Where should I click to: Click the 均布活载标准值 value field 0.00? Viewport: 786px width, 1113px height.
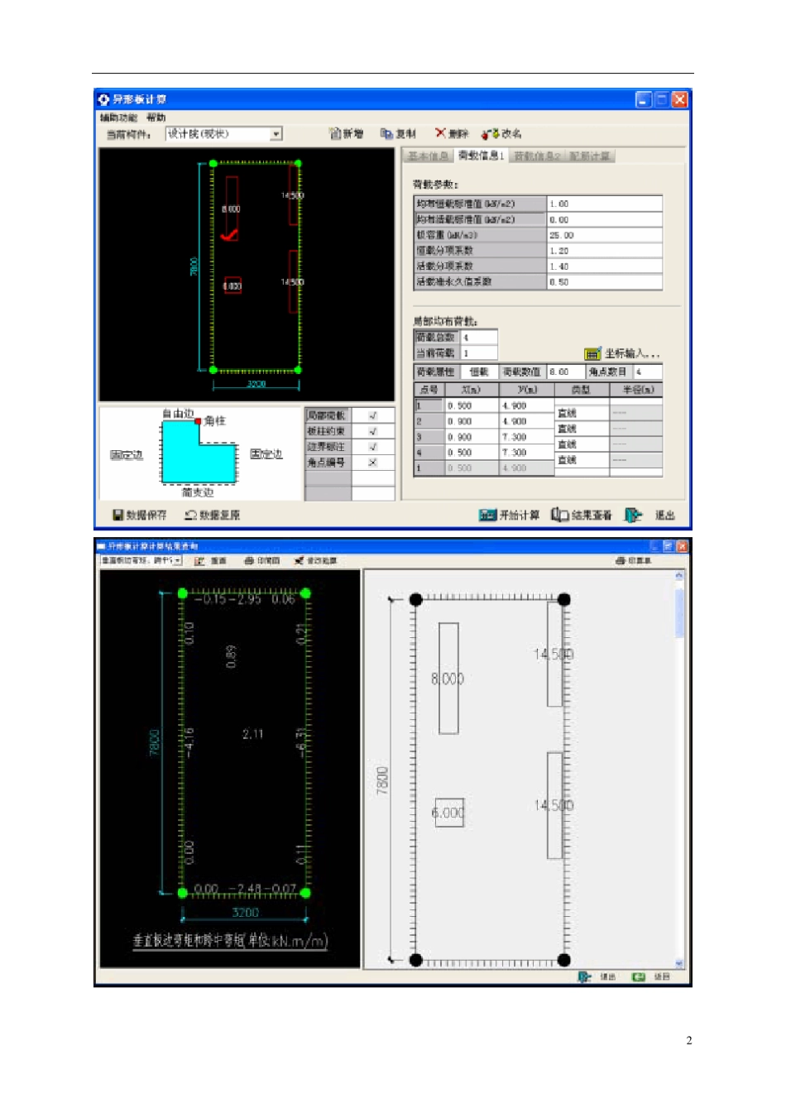605,219
